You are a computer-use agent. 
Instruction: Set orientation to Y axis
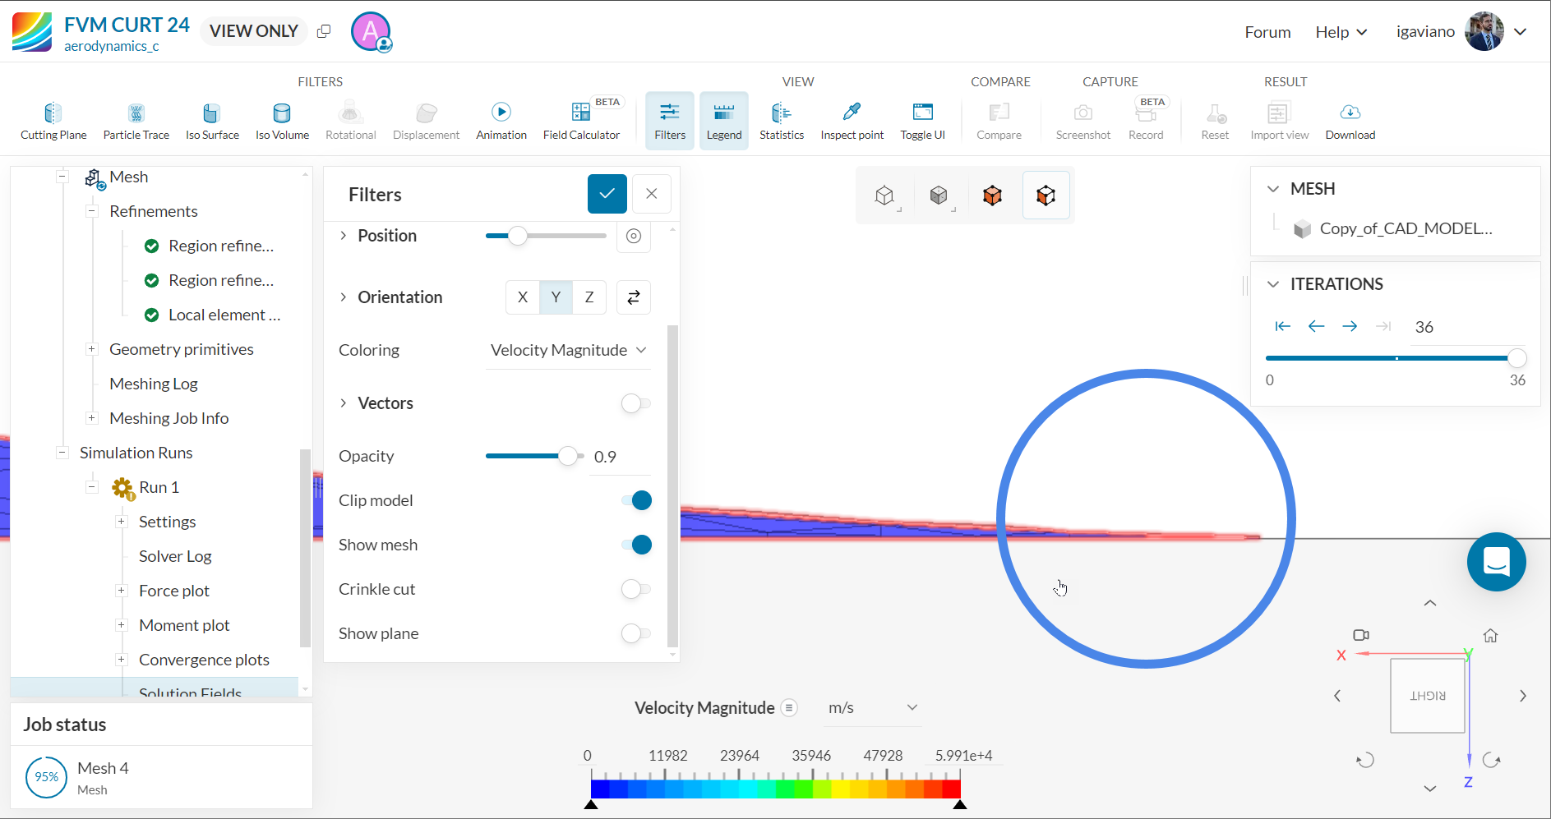[x=556, y=297]
